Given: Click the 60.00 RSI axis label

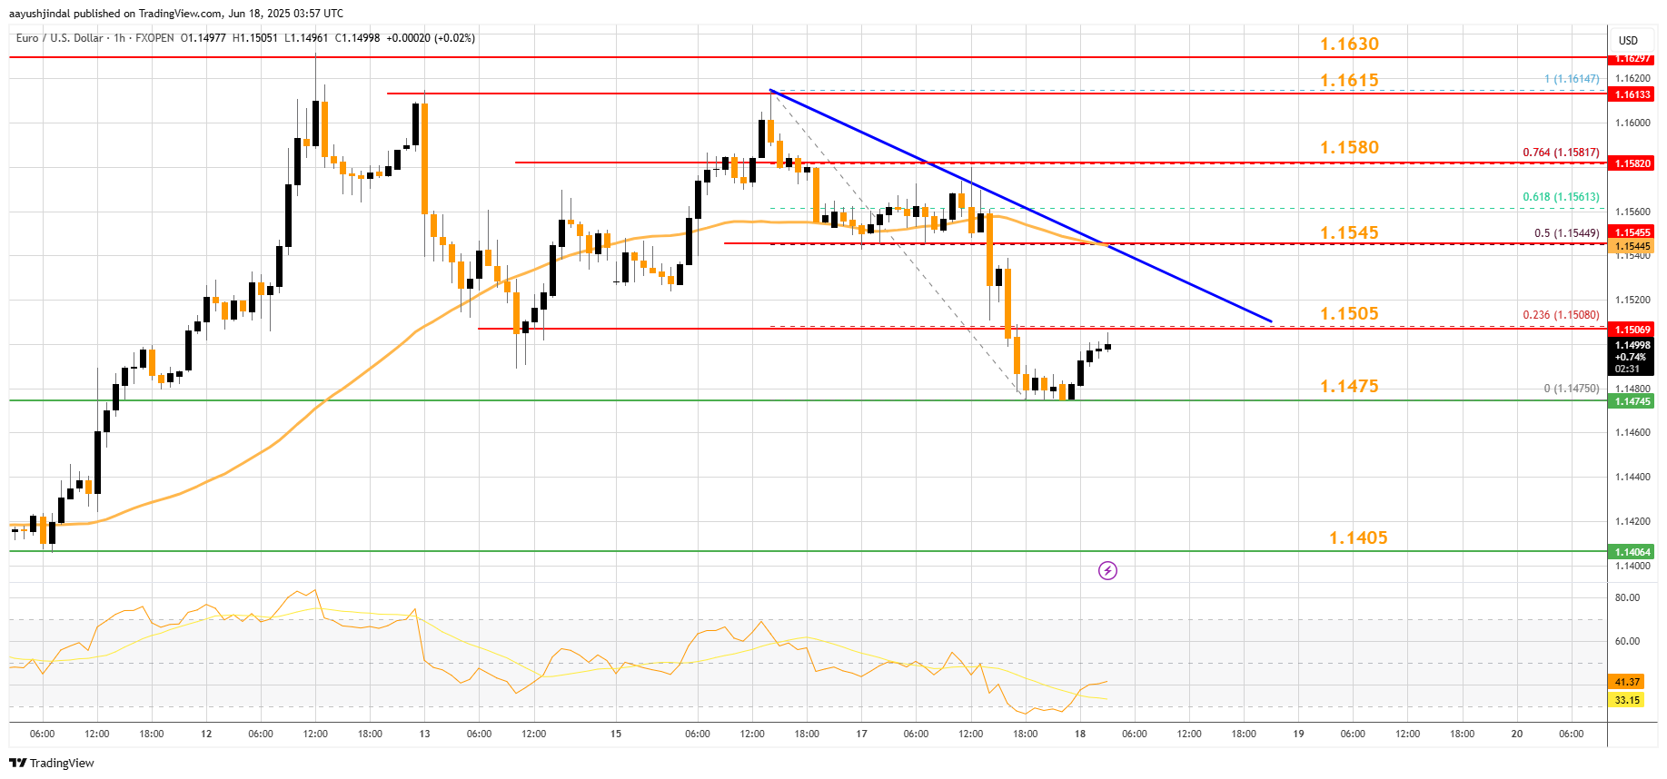Looking at the screenshot, I should tap(1627, 641).
